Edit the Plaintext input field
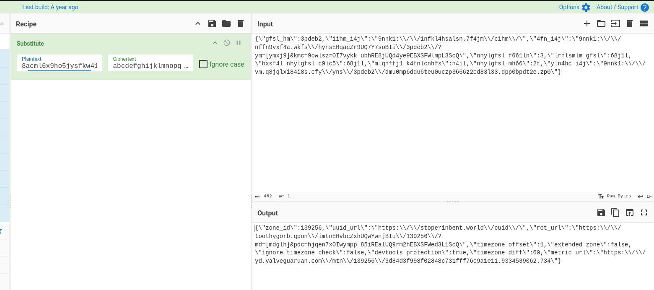 60,63
